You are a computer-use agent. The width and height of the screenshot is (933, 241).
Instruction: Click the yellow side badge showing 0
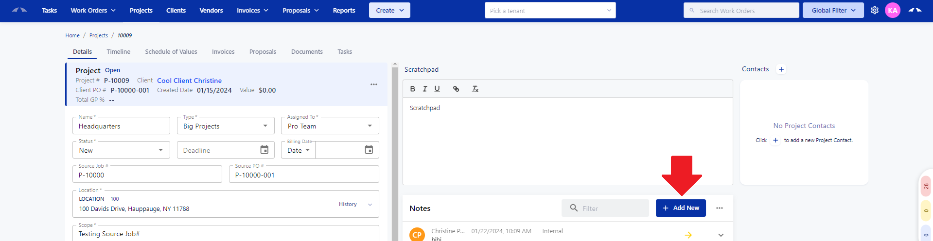point(926,210)
